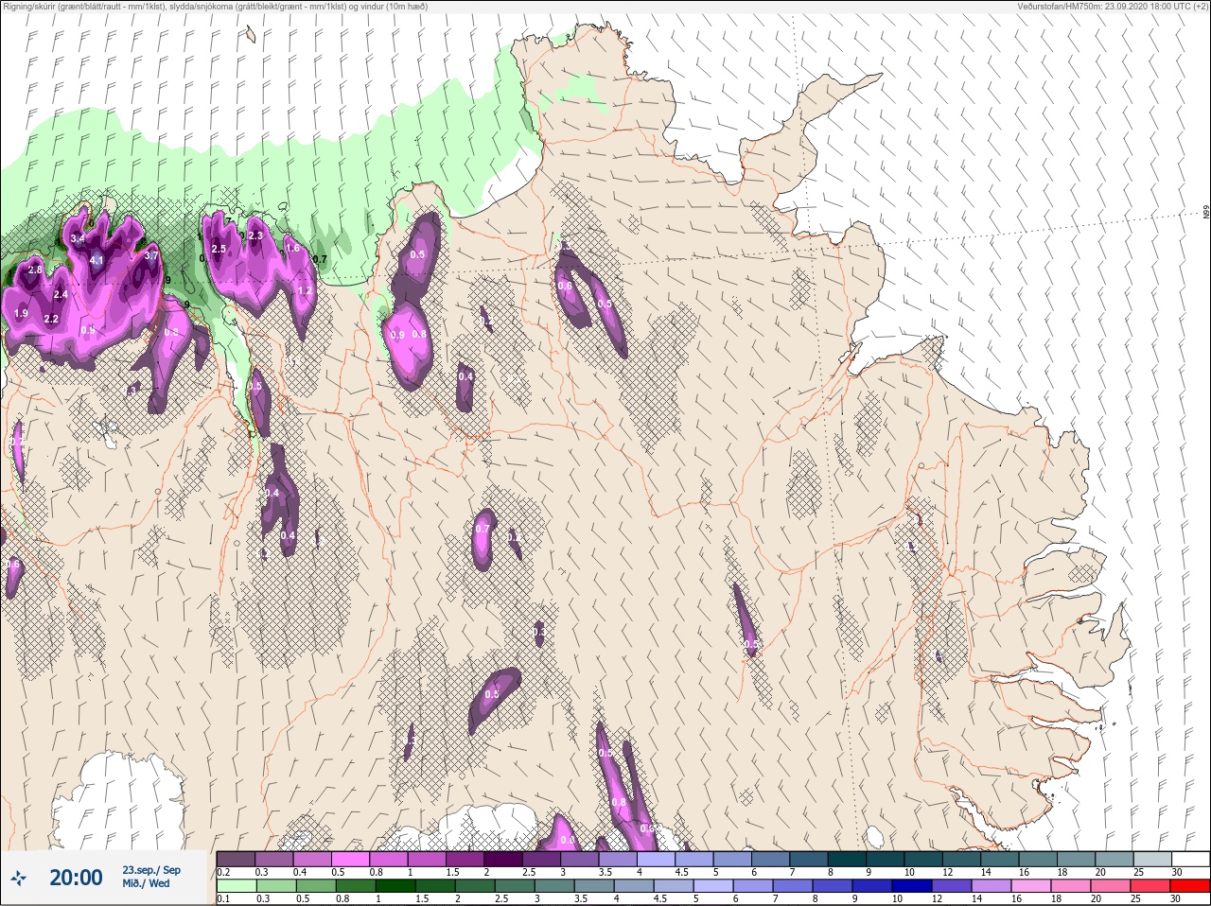Select upper legend swatch starting at 0.5
Screen dimensions: 1211x906
(351, 859)
